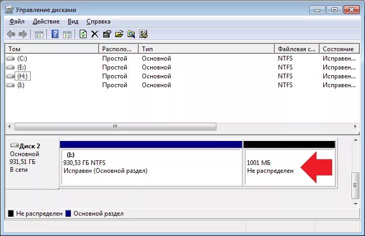
Task: Click the blue Основной раздел legend swatch
Action: point(68,214)
